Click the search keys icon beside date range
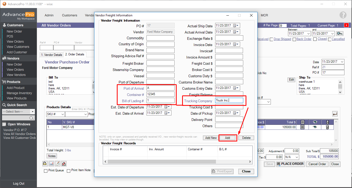This screenshot has width=352, height=188. point(340,34)
